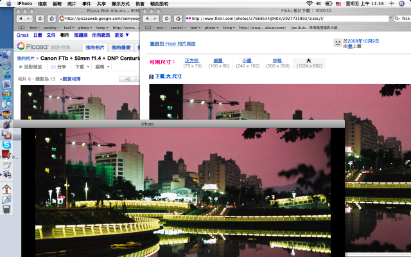Click home button in Flickr window
411x257 pixels.
(178, 19)
